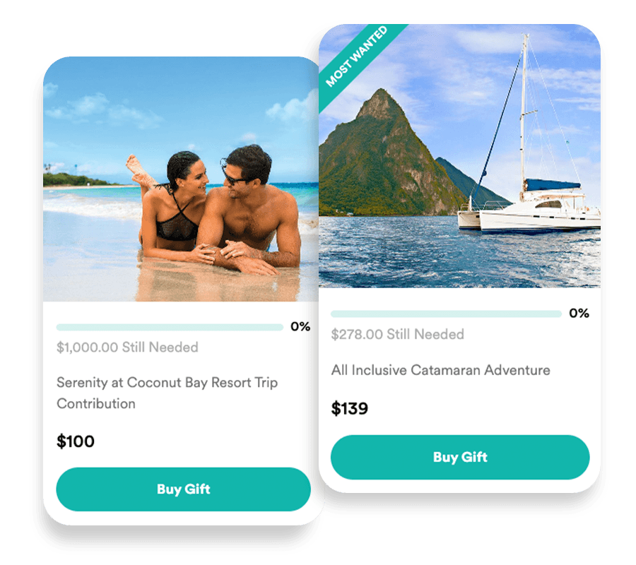Screen dimensions: 636x565
Task: Click the Catamaran Adventure progress bar
Action: [446, 314]
